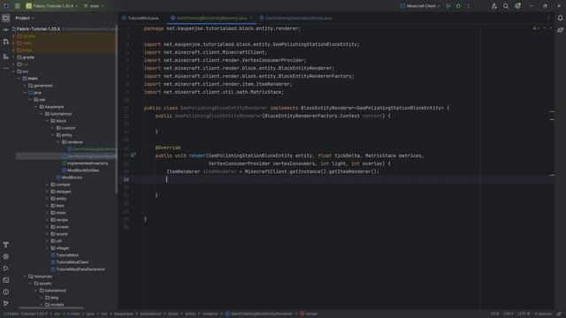
Task: Open the Notifications bell
Action: pos(560,18)
